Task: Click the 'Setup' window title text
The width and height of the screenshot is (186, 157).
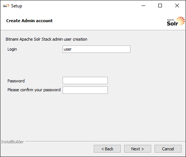Action: [17, 6]
